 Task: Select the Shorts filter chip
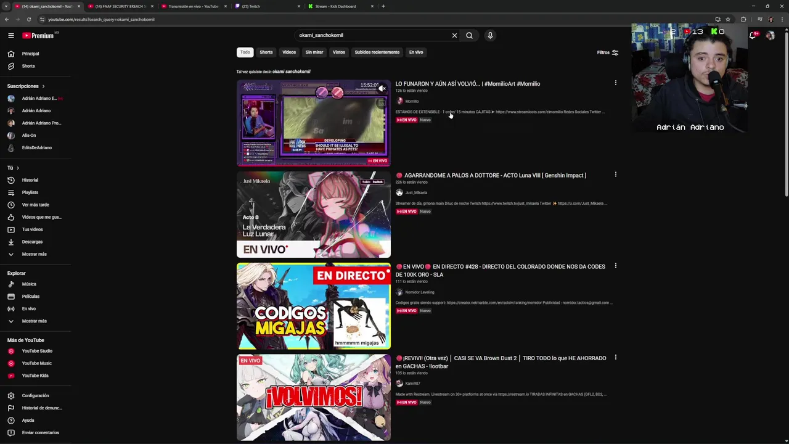266,52
